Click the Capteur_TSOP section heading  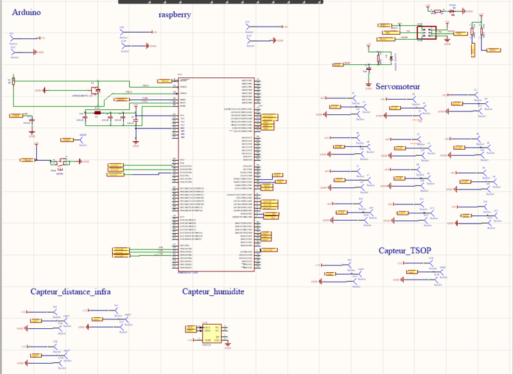tap(405, 251)
